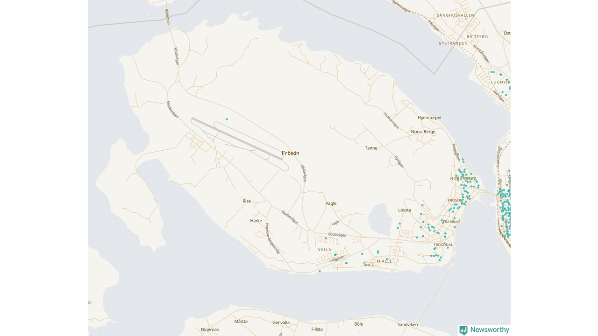Select the Hjälmtorpet place label

tap(429, 118)
